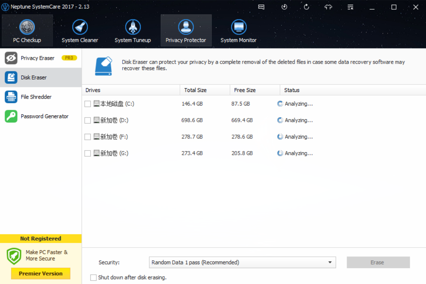
Task: Click the refresh update icon in title bar
Action: 306,7
